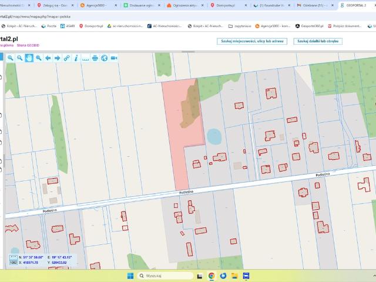Activate the pan hand tool
The image size is (376, 282).
[x=29, y=58]
